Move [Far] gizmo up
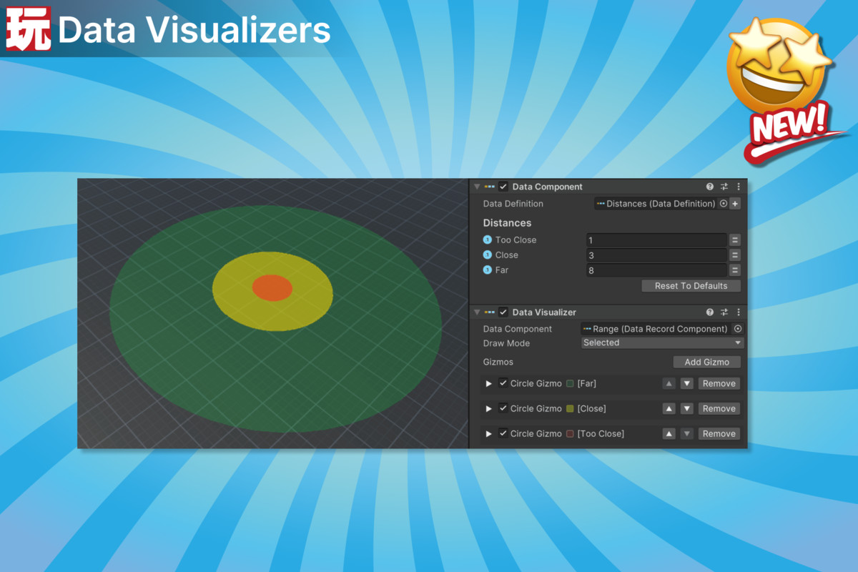Screen dimensions: 858x572 coord(669,384)
